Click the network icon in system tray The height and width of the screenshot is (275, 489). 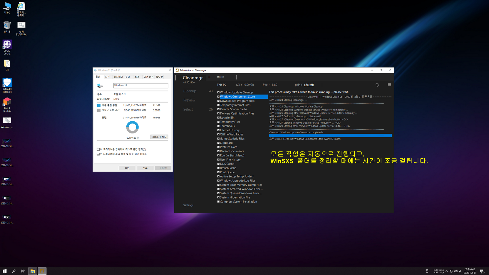click(451, 271)
